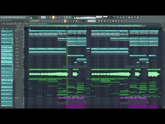Mute Track 7 using its green dot
Screen dimensions: 165x124
23,58
